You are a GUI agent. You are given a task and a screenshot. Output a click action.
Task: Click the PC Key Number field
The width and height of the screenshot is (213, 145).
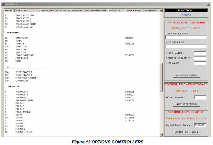(200, 97)
